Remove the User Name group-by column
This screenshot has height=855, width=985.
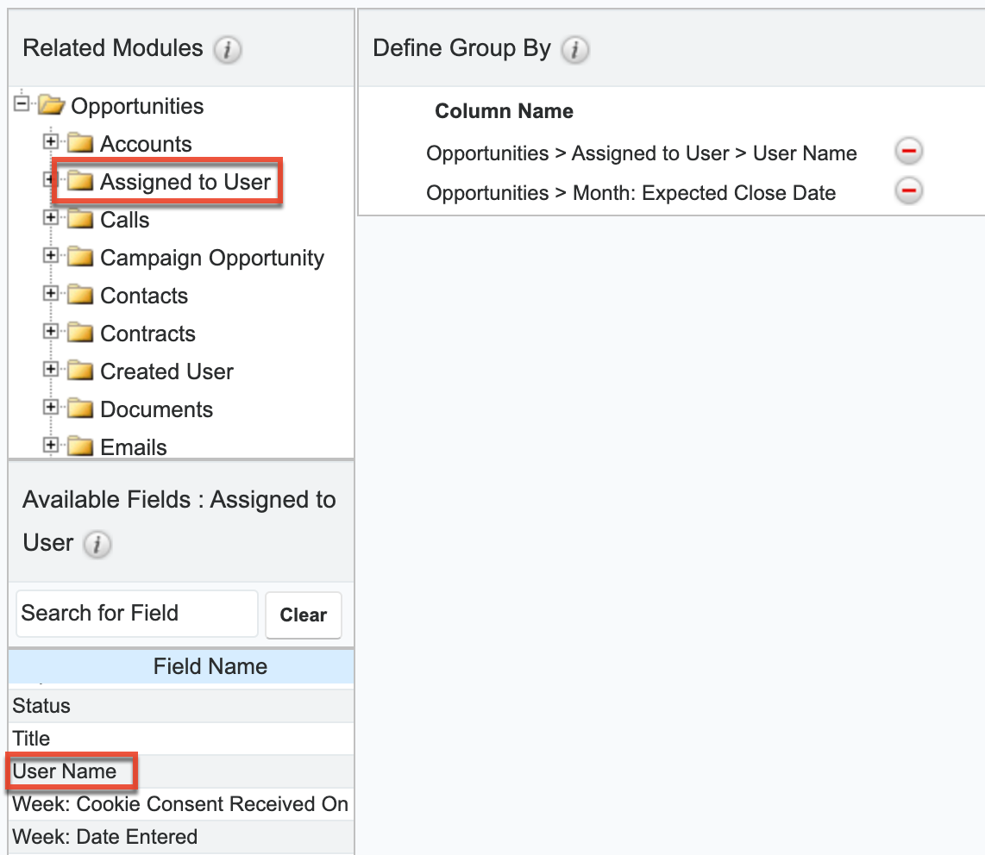[x=908, y=153]
